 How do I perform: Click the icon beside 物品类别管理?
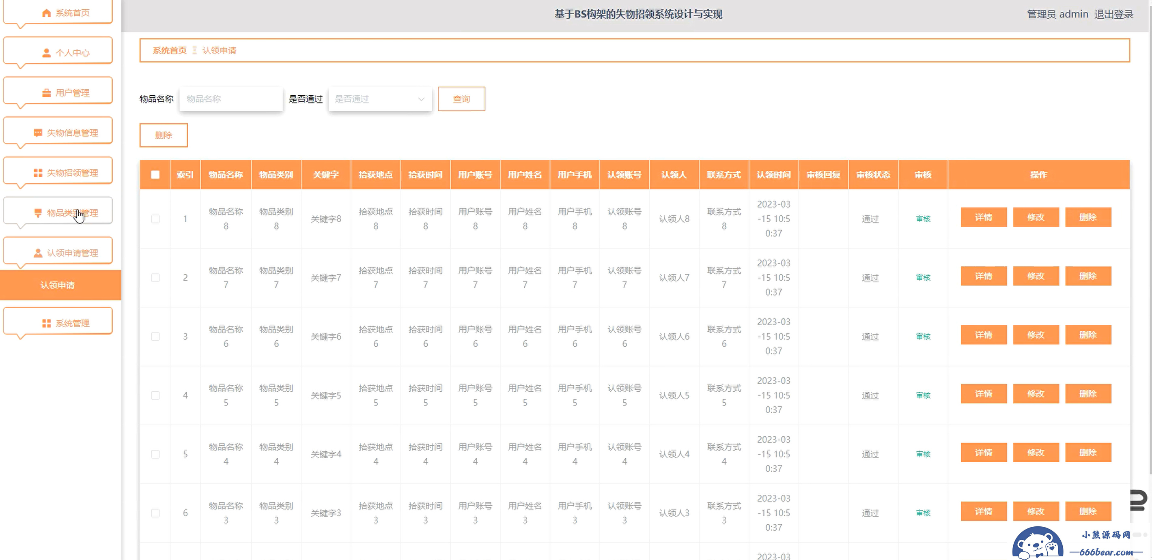point(38,213)
